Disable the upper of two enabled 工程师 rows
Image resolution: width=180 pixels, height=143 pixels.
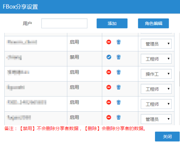[x=109, y=87]
